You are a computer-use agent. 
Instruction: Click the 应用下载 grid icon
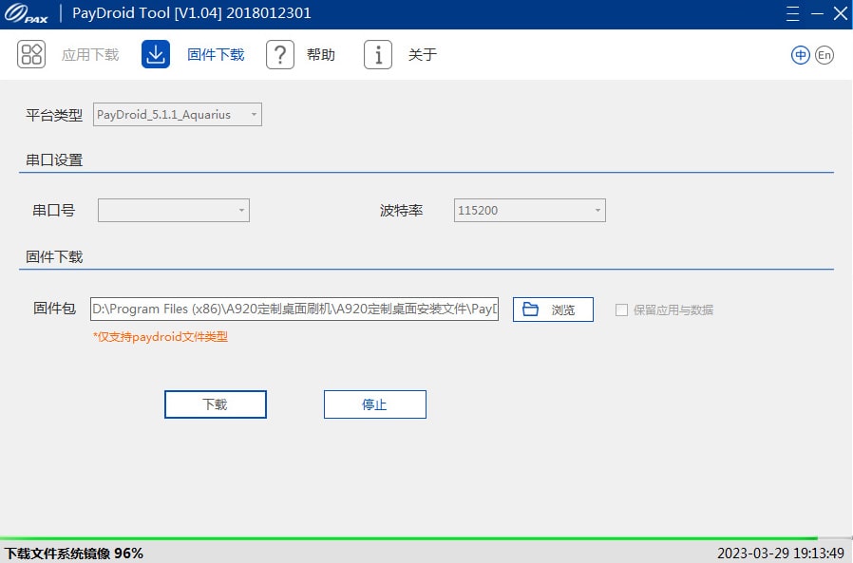click(x=31, y=54)
